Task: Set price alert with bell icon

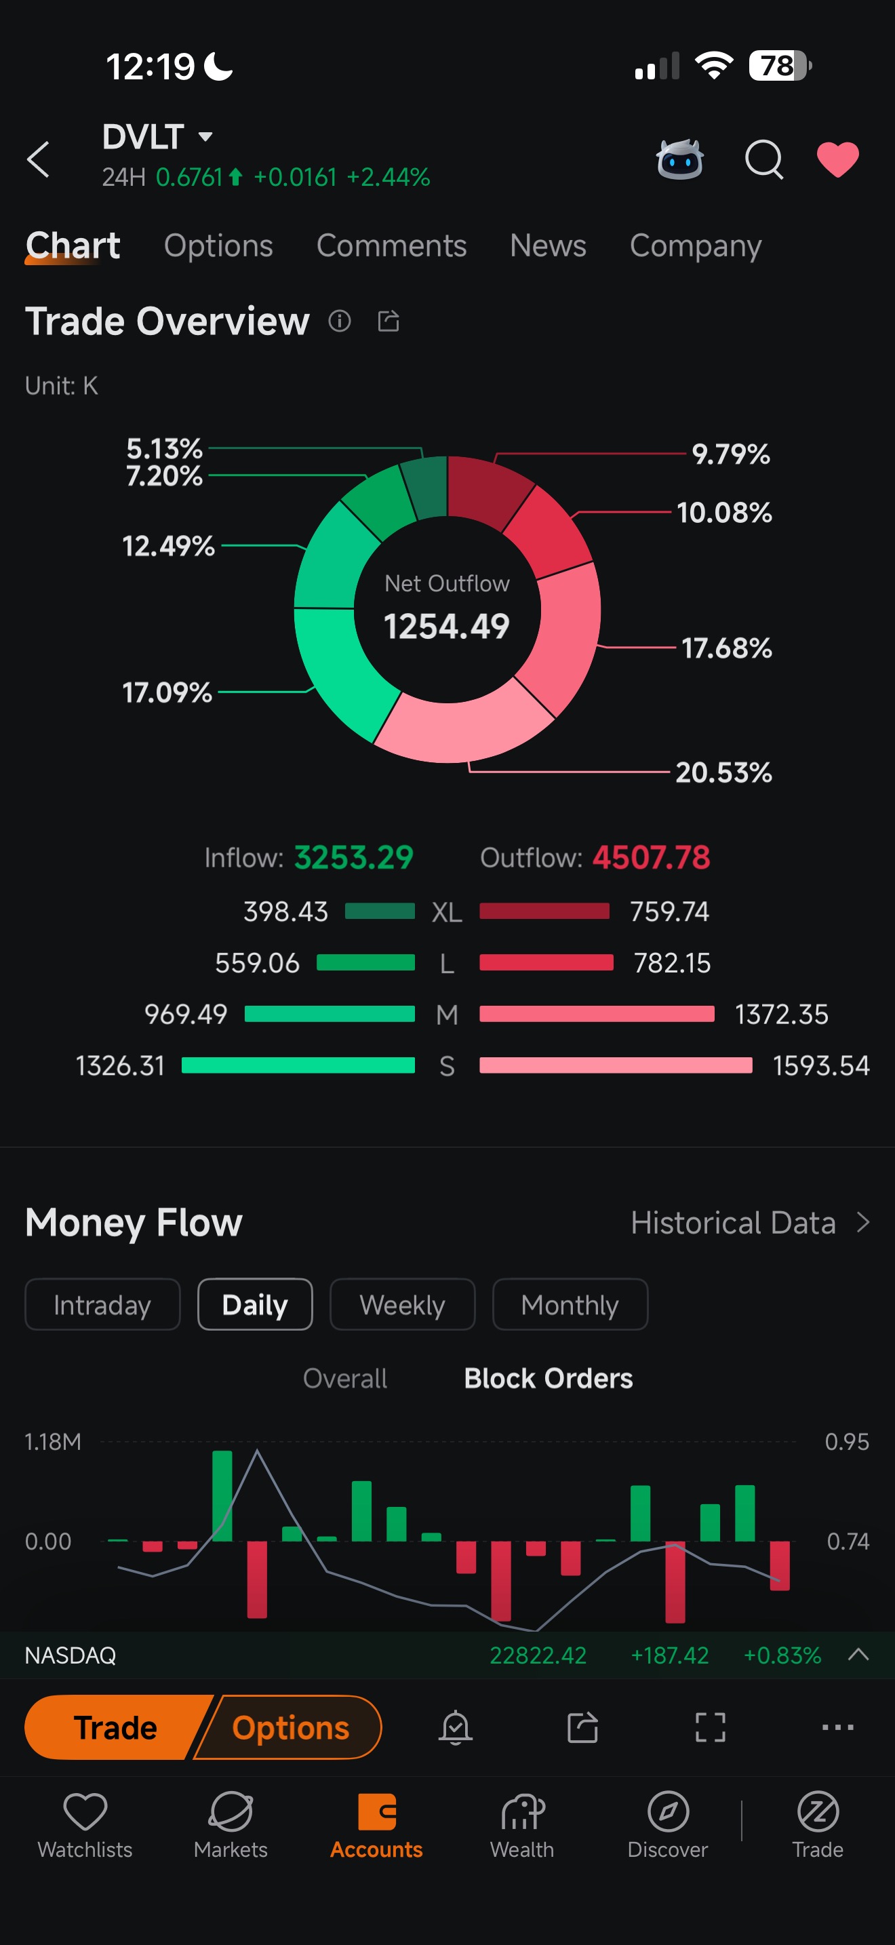Action: pyautogui.click(x=455, y=1727)
